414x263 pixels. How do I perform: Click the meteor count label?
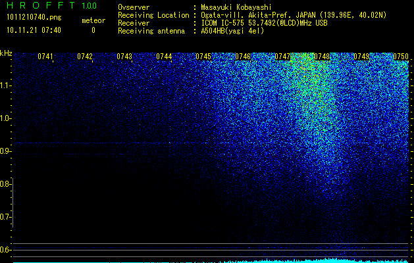(x=93, y=20)
